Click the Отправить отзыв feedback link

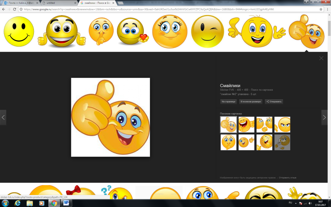click(x=288, y=178)
